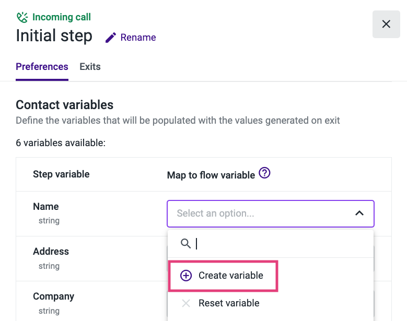Image resolution: width=407 pixels, height=321 pixels.
Task: Choose the Reset variable option text
Action: (x=229, y=303)
